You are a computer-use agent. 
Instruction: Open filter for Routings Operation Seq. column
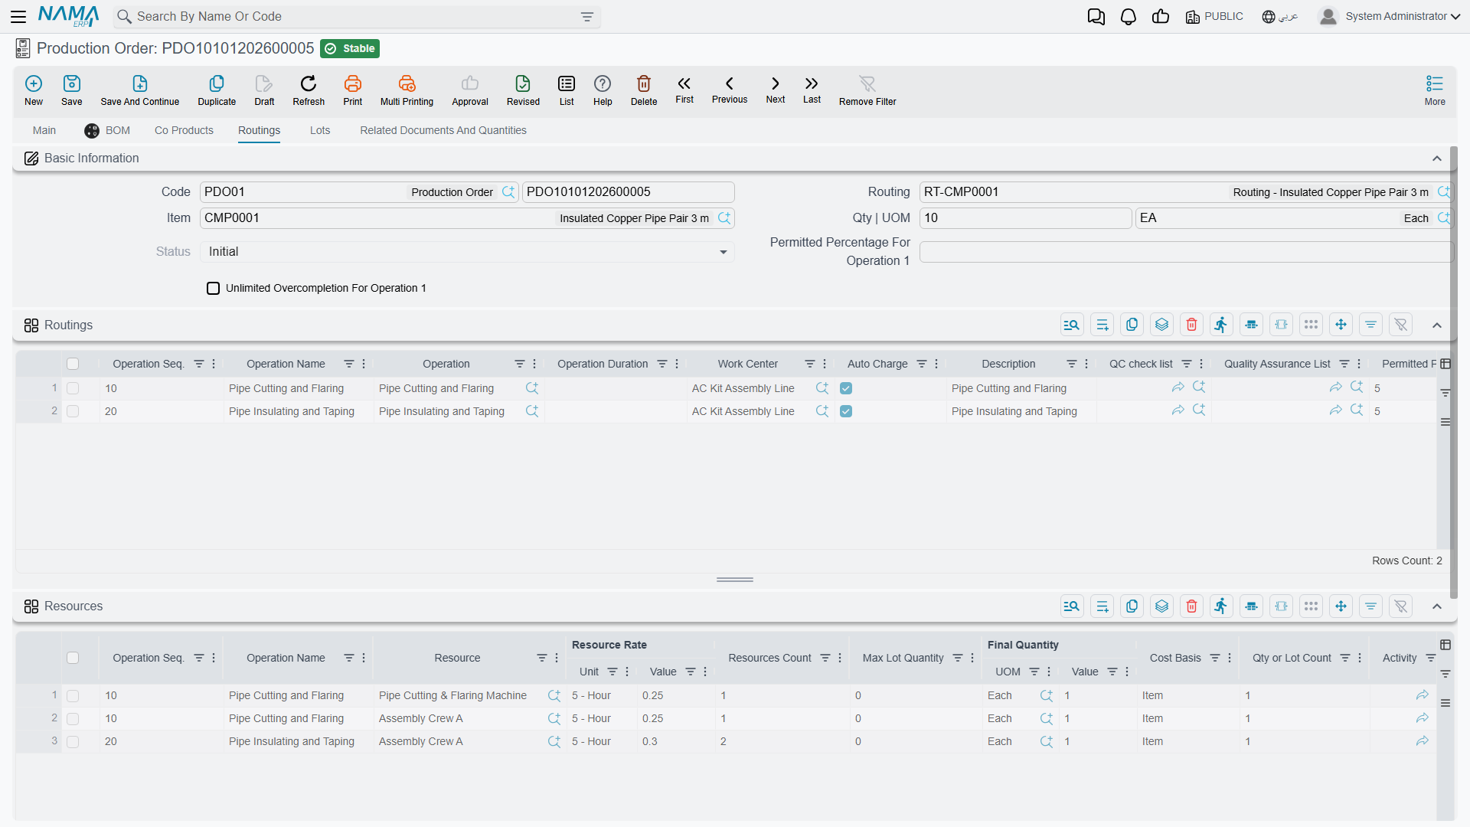(198, 364)
